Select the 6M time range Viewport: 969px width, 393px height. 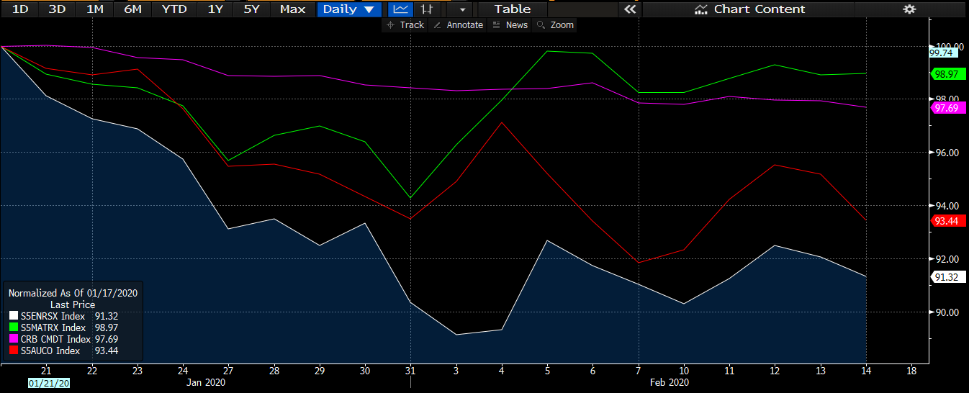tap(132, 9)
